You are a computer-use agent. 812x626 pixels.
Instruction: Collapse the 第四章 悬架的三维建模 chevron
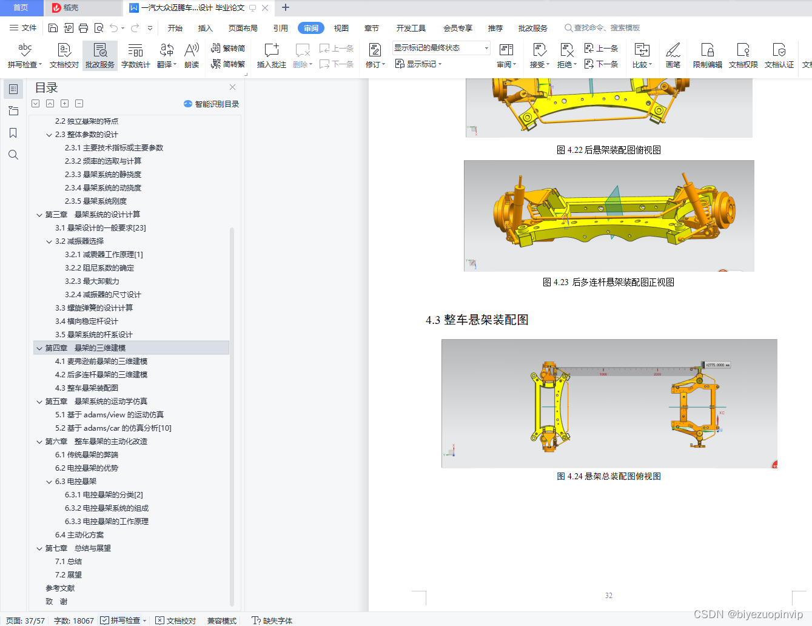pyautogui.click(x=39, y=348)
